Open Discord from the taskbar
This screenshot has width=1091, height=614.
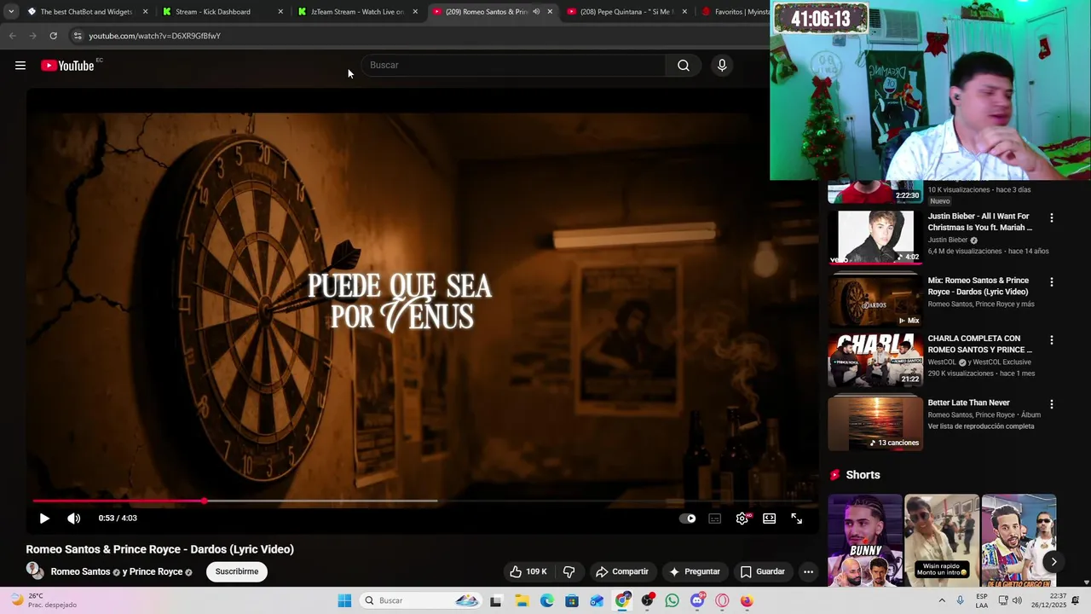pyautogui.click(x=698, y=600)
